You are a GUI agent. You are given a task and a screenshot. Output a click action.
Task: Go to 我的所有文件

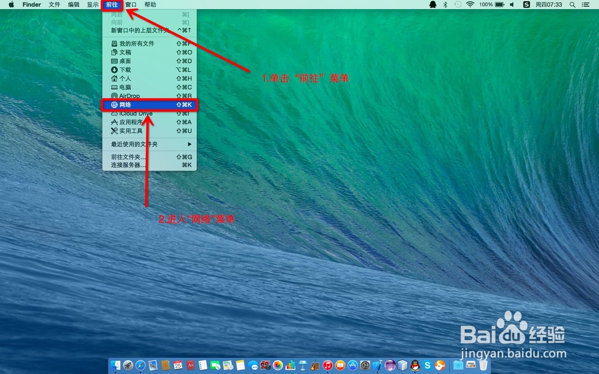click(149, 44)
